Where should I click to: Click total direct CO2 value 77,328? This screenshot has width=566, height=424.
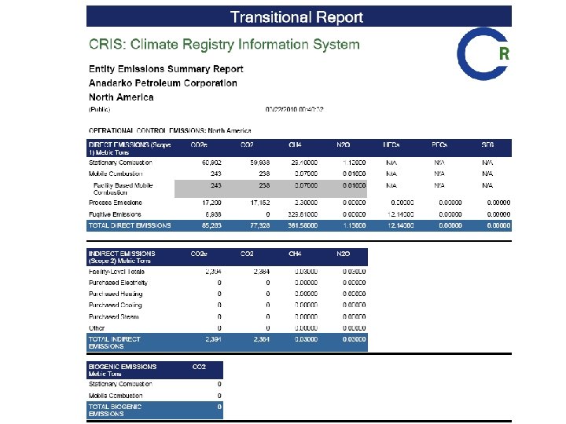pyautogui.click(x=260, y=225)
